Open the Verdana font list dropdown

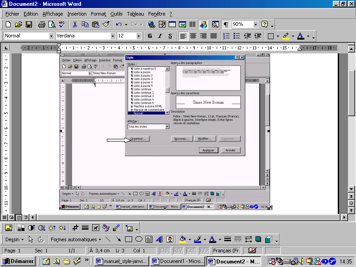pyautogui.click(x=113, y=36)
